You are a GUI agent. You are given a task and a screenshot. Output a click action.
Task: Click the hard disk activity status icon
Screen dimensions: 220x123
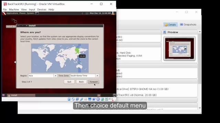pyautogui.click(x=69, y=99)
